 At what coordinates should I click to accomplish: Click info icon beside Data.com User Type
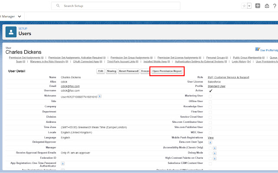[x=210, y=142]
